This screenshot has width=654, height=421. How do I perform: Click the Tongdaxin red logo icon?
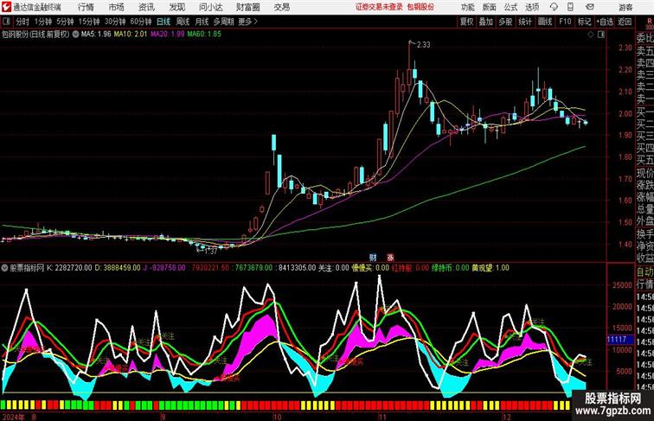click(6, 7)
